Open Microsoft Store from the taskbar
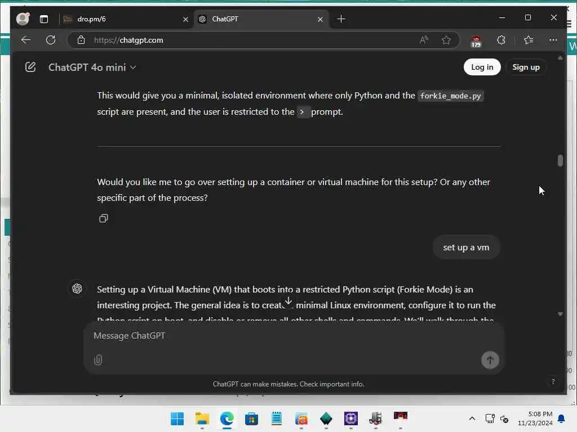The height and width of the screenshot is (432, 577). pyautogui.click(x=252, y=418)
